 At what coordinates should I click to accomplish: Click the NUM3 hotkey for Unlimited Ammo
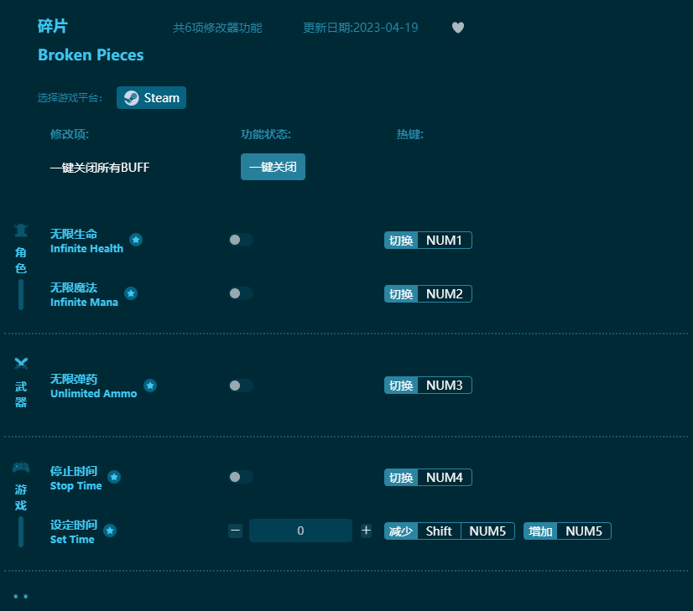click(444, 386)
